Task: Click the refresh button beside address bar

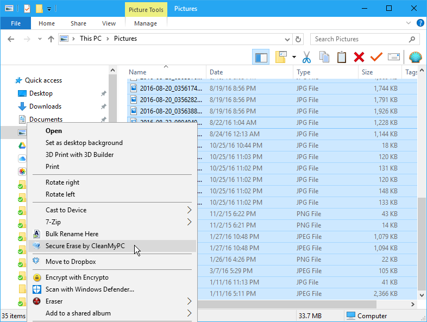Action: [298, 39]
